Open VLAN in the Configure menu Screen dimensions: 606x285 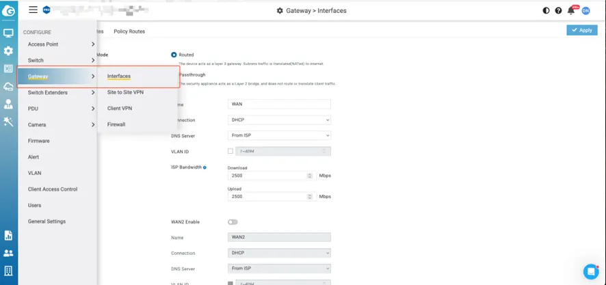(34, 173)
